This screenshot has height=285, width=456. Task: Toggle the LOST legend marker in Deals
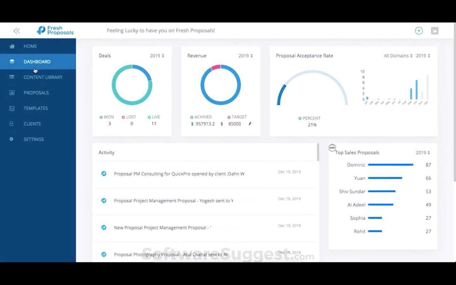[123, 117]
